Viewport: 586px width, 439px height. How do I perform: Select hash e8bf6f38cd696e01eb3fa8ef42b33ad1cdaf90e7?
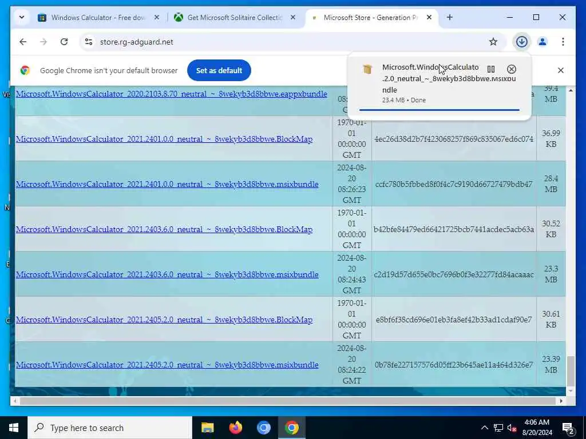tap(454, 320)
